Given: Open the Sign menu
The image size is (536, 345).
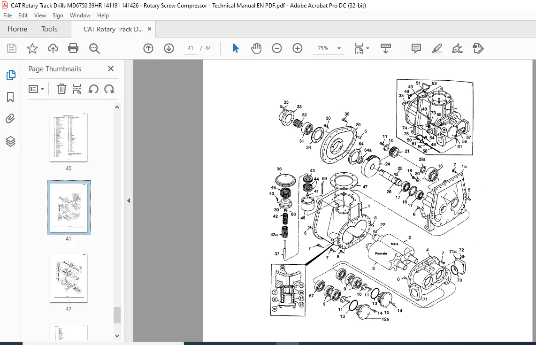Looking at the screenshot, I should click(x=58, y=15).
